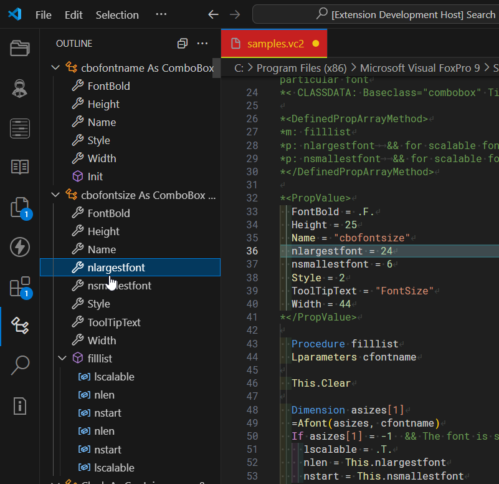Collapse the cbofontname As ComboBox node
This screenshot has height=484, width=499.
click(x=55, y=68)
